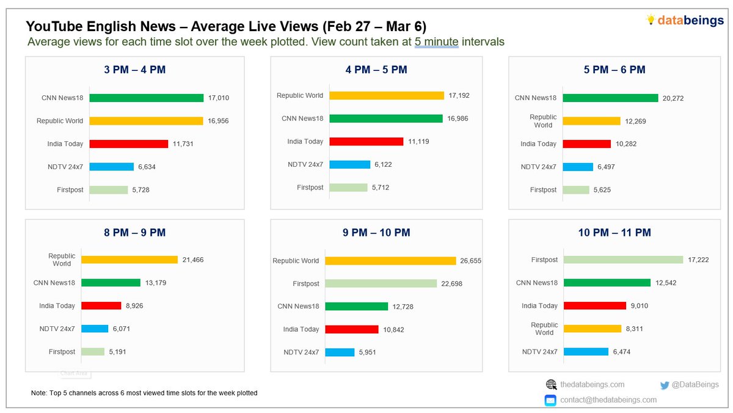
Task: Select the data label 10,842
Action: coord(394,330)
